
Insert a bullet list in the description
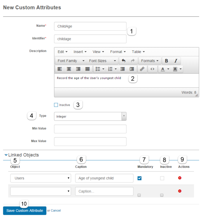97,69
